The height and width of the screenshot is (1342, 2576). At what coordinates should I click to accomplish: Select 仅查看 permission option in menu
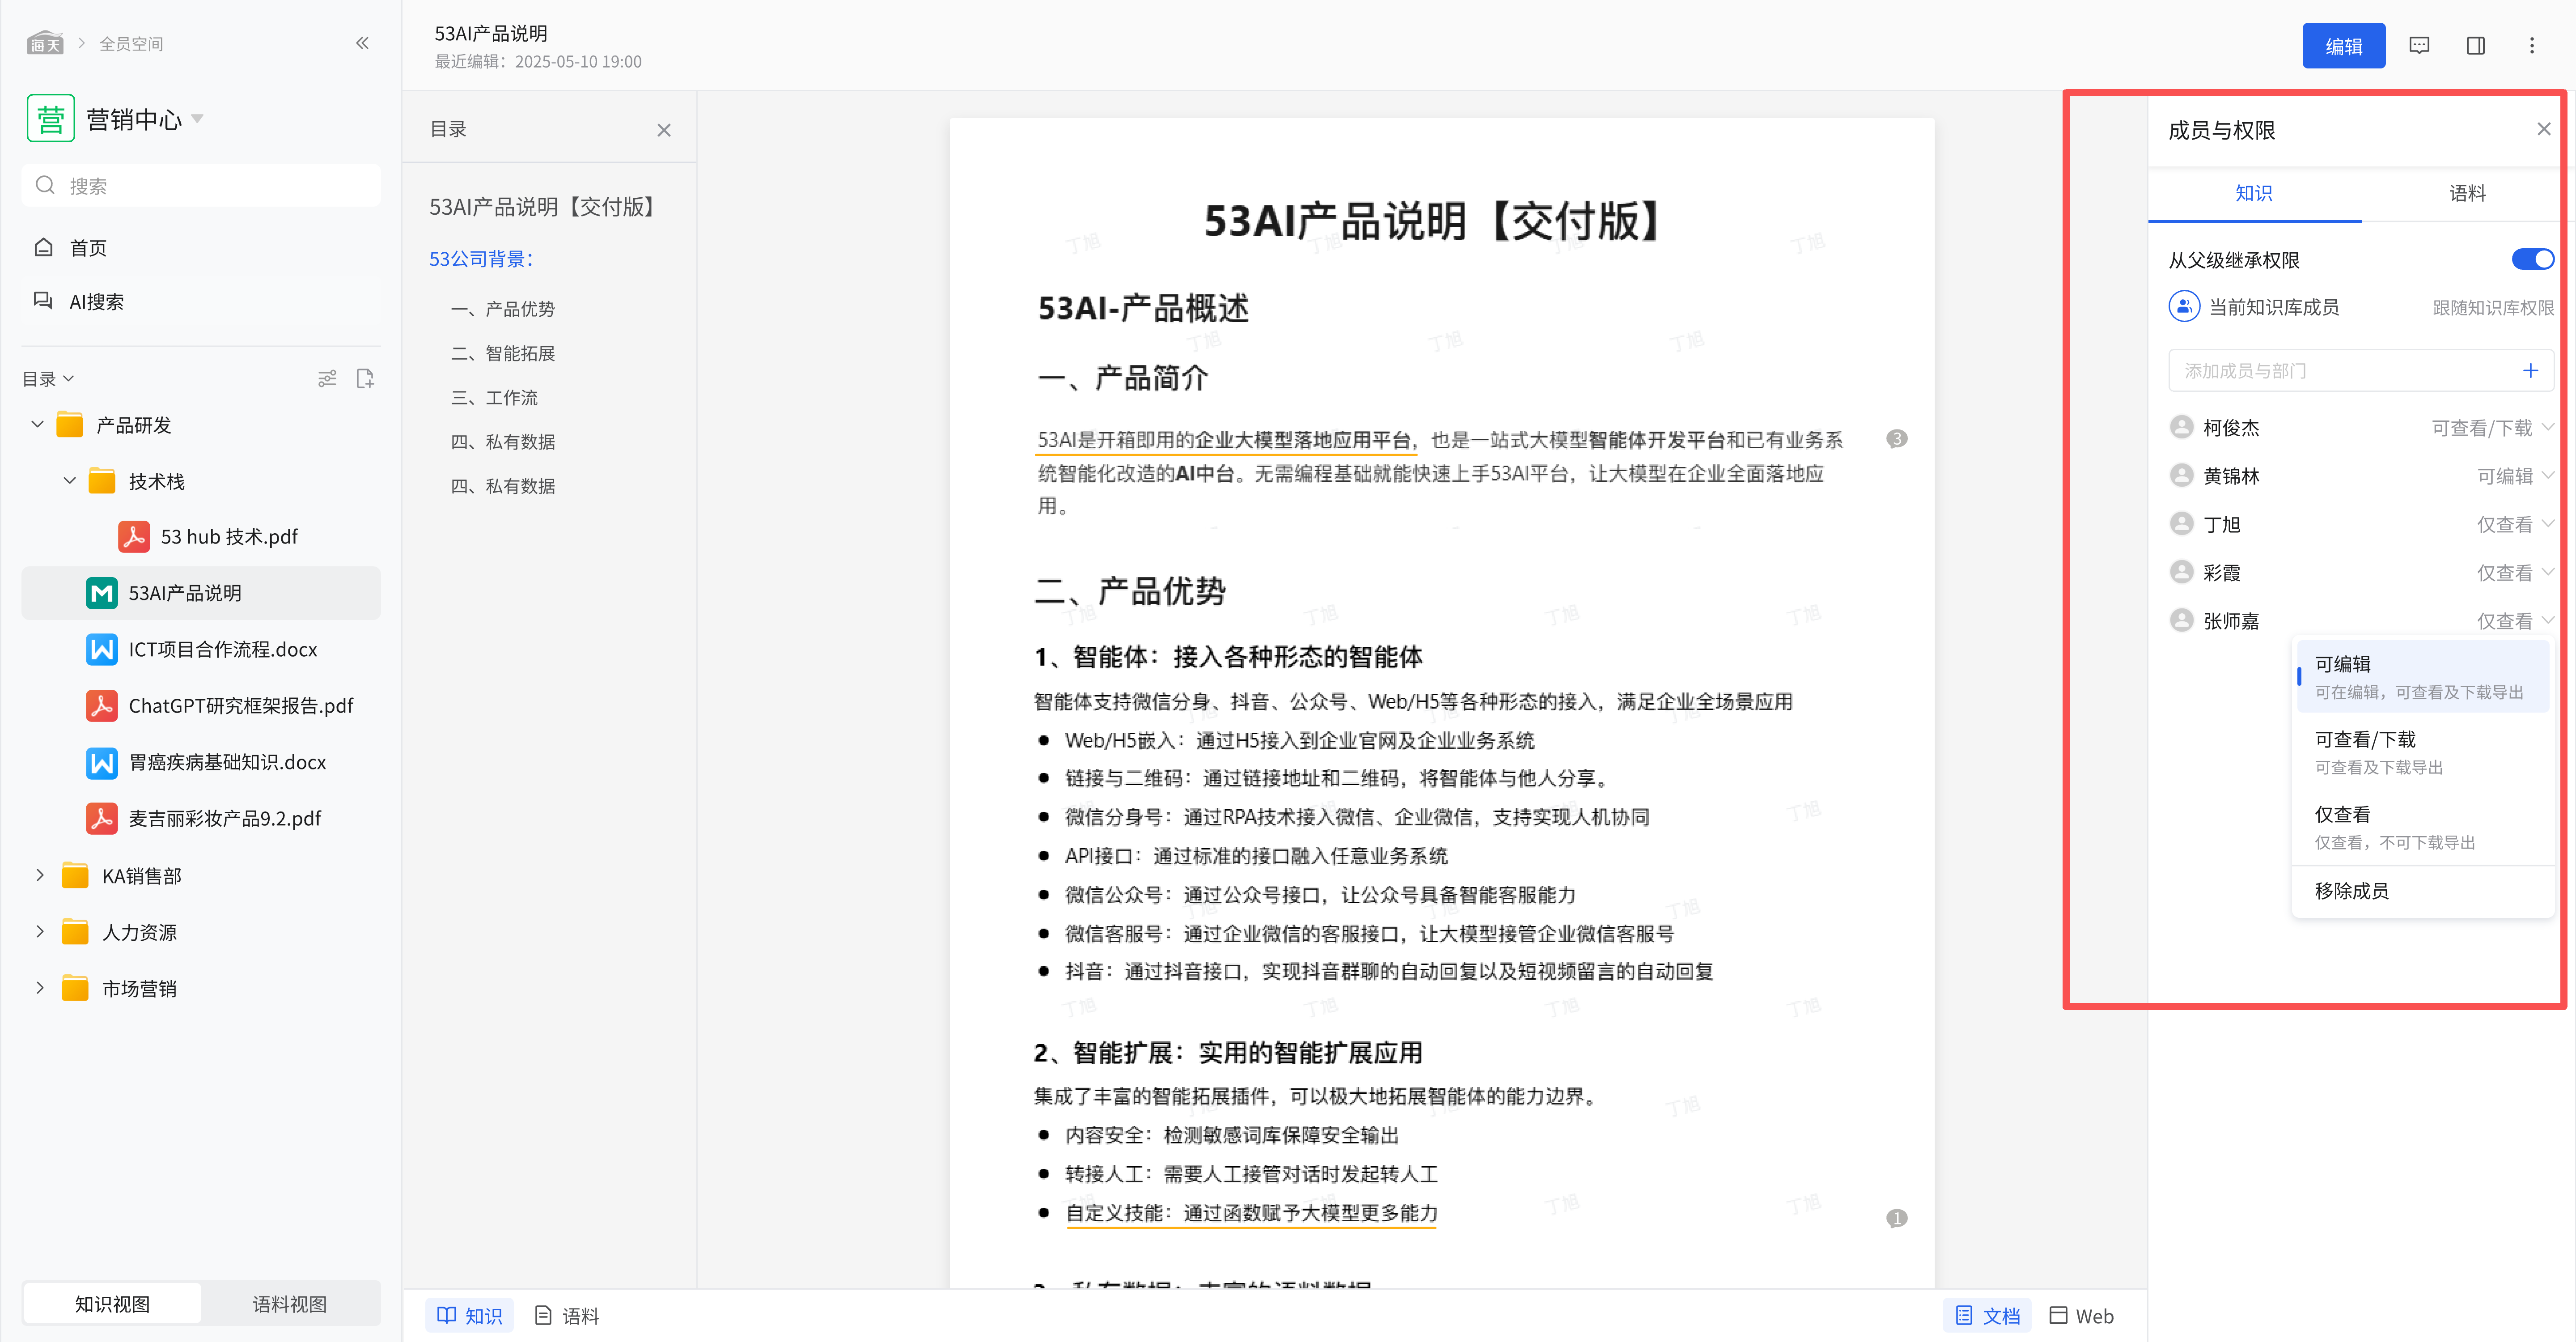click(2343, 814)
